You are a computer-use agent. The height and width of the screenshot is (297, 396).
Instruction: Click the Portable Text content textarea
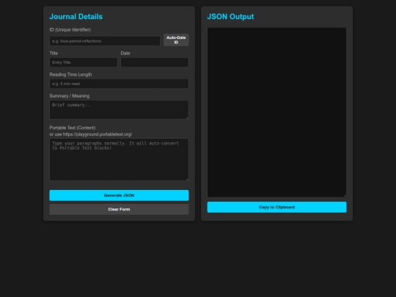pyautogui.click(x=119, y=159)
